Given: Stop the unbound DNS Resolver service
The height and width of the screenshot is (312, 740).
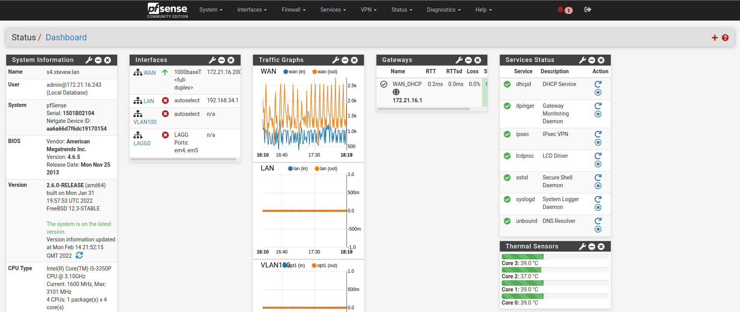Looking at the screenshot, I should pos(598,229).
